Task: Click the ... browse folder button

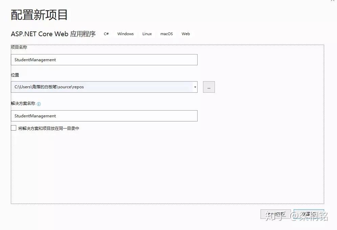Action: [209, 87]
